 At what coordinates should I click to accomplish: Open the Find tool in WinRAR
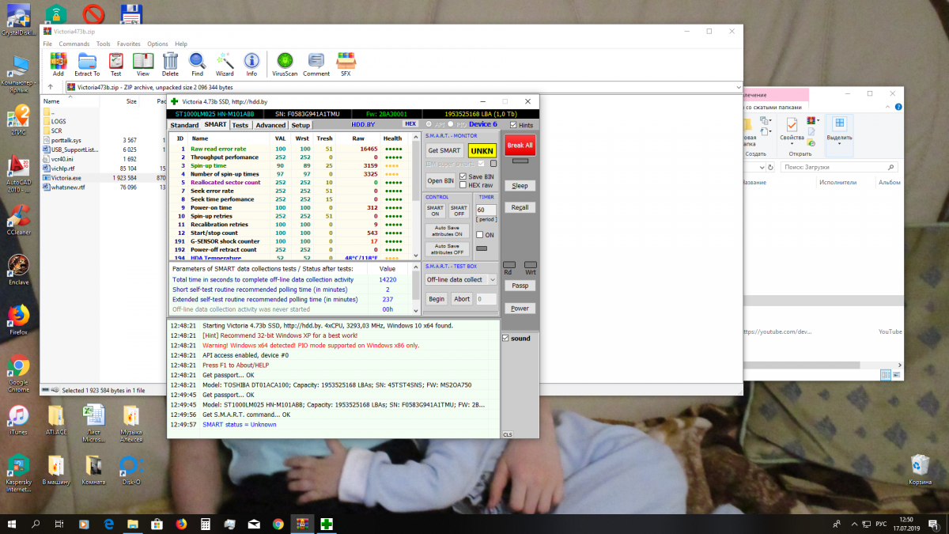tap(197, 63)
